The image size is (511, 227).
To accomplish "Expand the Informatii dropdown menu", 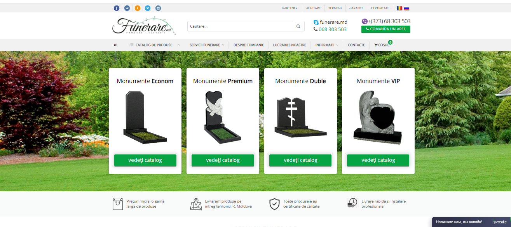I will (x=326, y=45).
